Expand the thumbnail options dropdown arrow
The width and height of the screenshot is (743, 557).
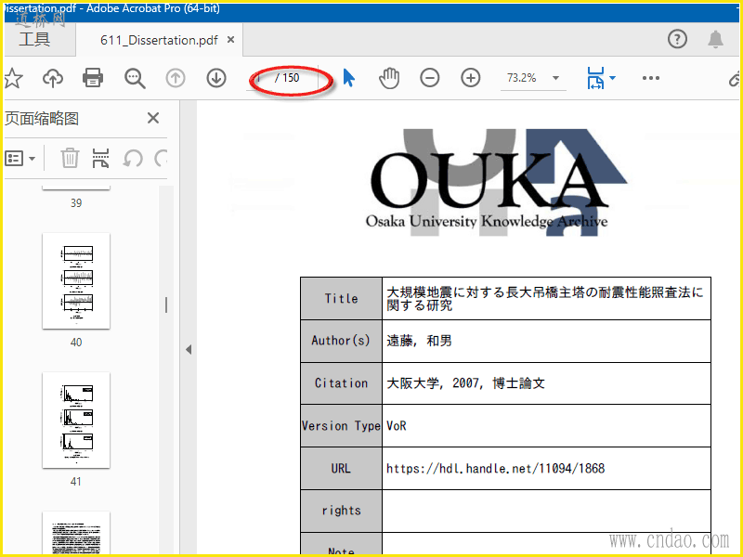[33, 158]
